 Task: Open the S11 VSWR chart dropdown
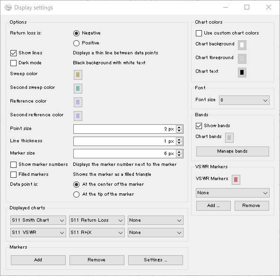pyautogui.click(x=38, y=233)
